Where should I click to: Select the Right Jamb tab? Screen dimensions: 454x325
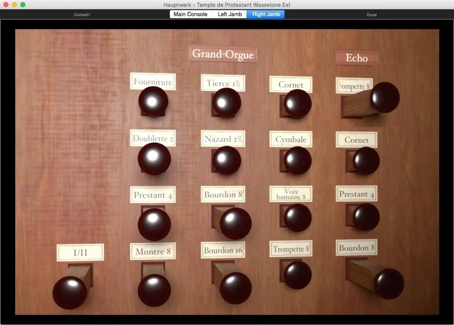point(266,14)
